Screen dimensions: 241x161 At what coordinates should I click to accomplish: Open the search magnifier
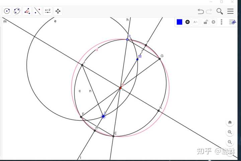[x=220, y=11]
